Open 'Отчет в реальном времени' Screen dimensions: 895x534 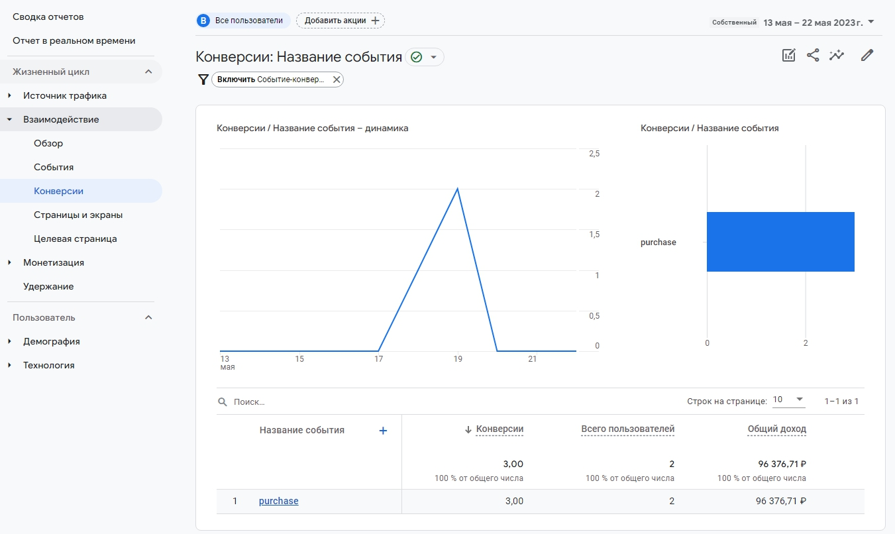(x=74, y=40)
